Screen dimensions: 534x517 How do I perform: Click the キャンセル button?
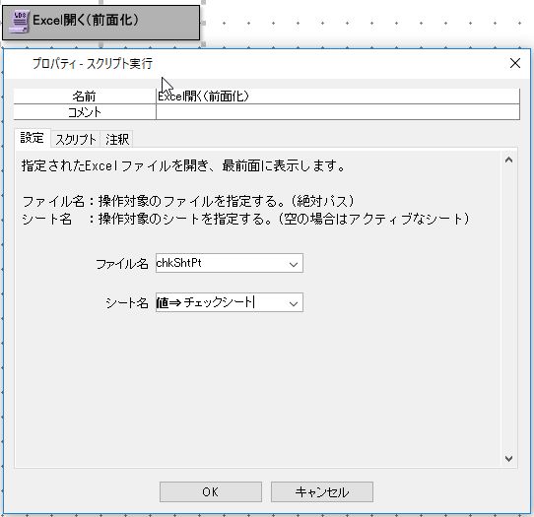322,491
